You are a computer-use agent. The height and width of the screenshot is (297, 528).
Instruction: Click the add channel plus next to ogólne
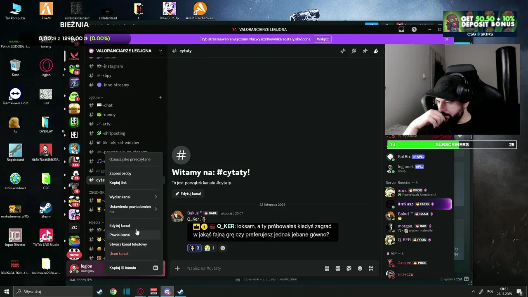(x=160, y=97)
